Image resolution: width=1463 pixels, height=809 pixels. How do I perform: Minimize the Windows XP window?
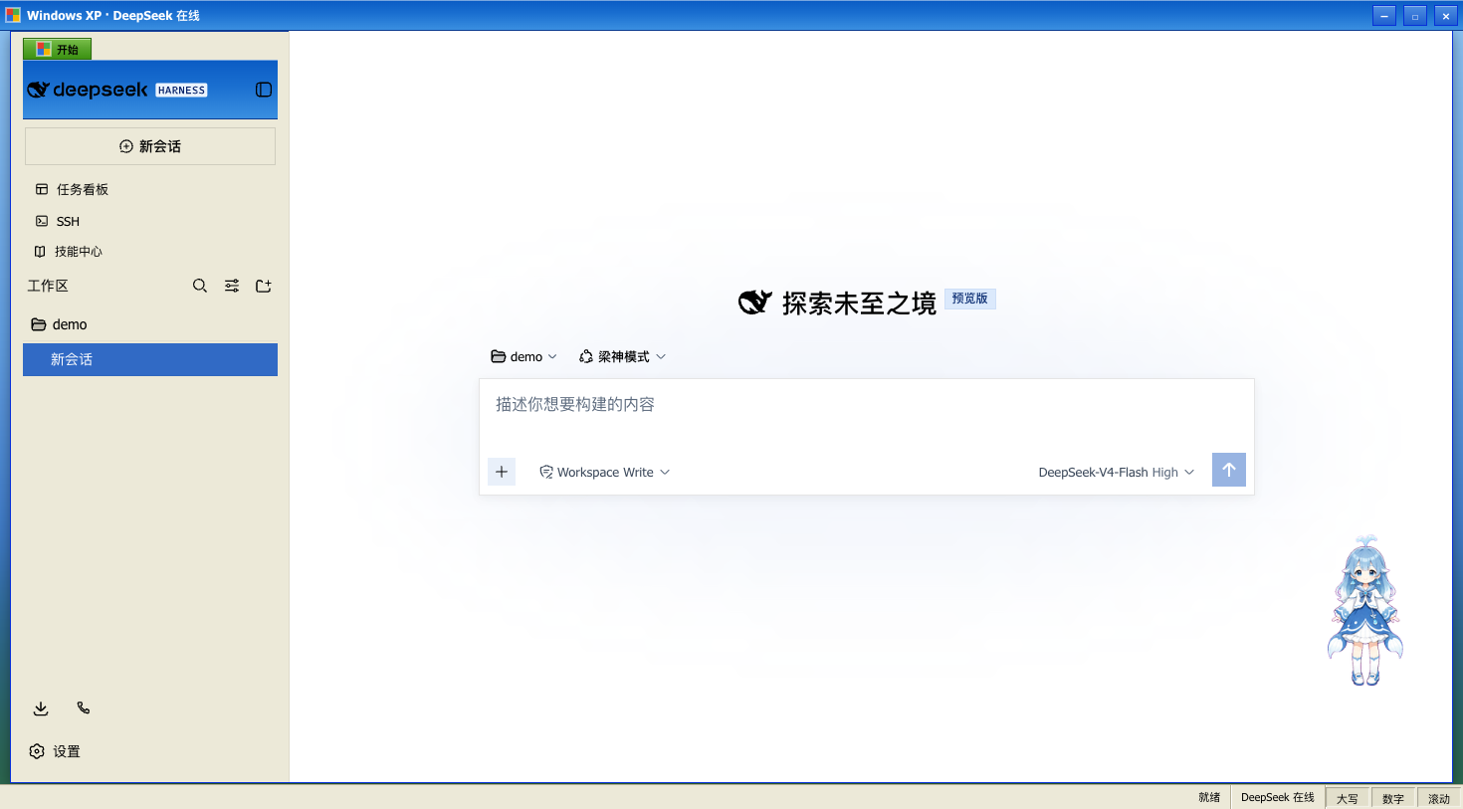point(1384,16)
